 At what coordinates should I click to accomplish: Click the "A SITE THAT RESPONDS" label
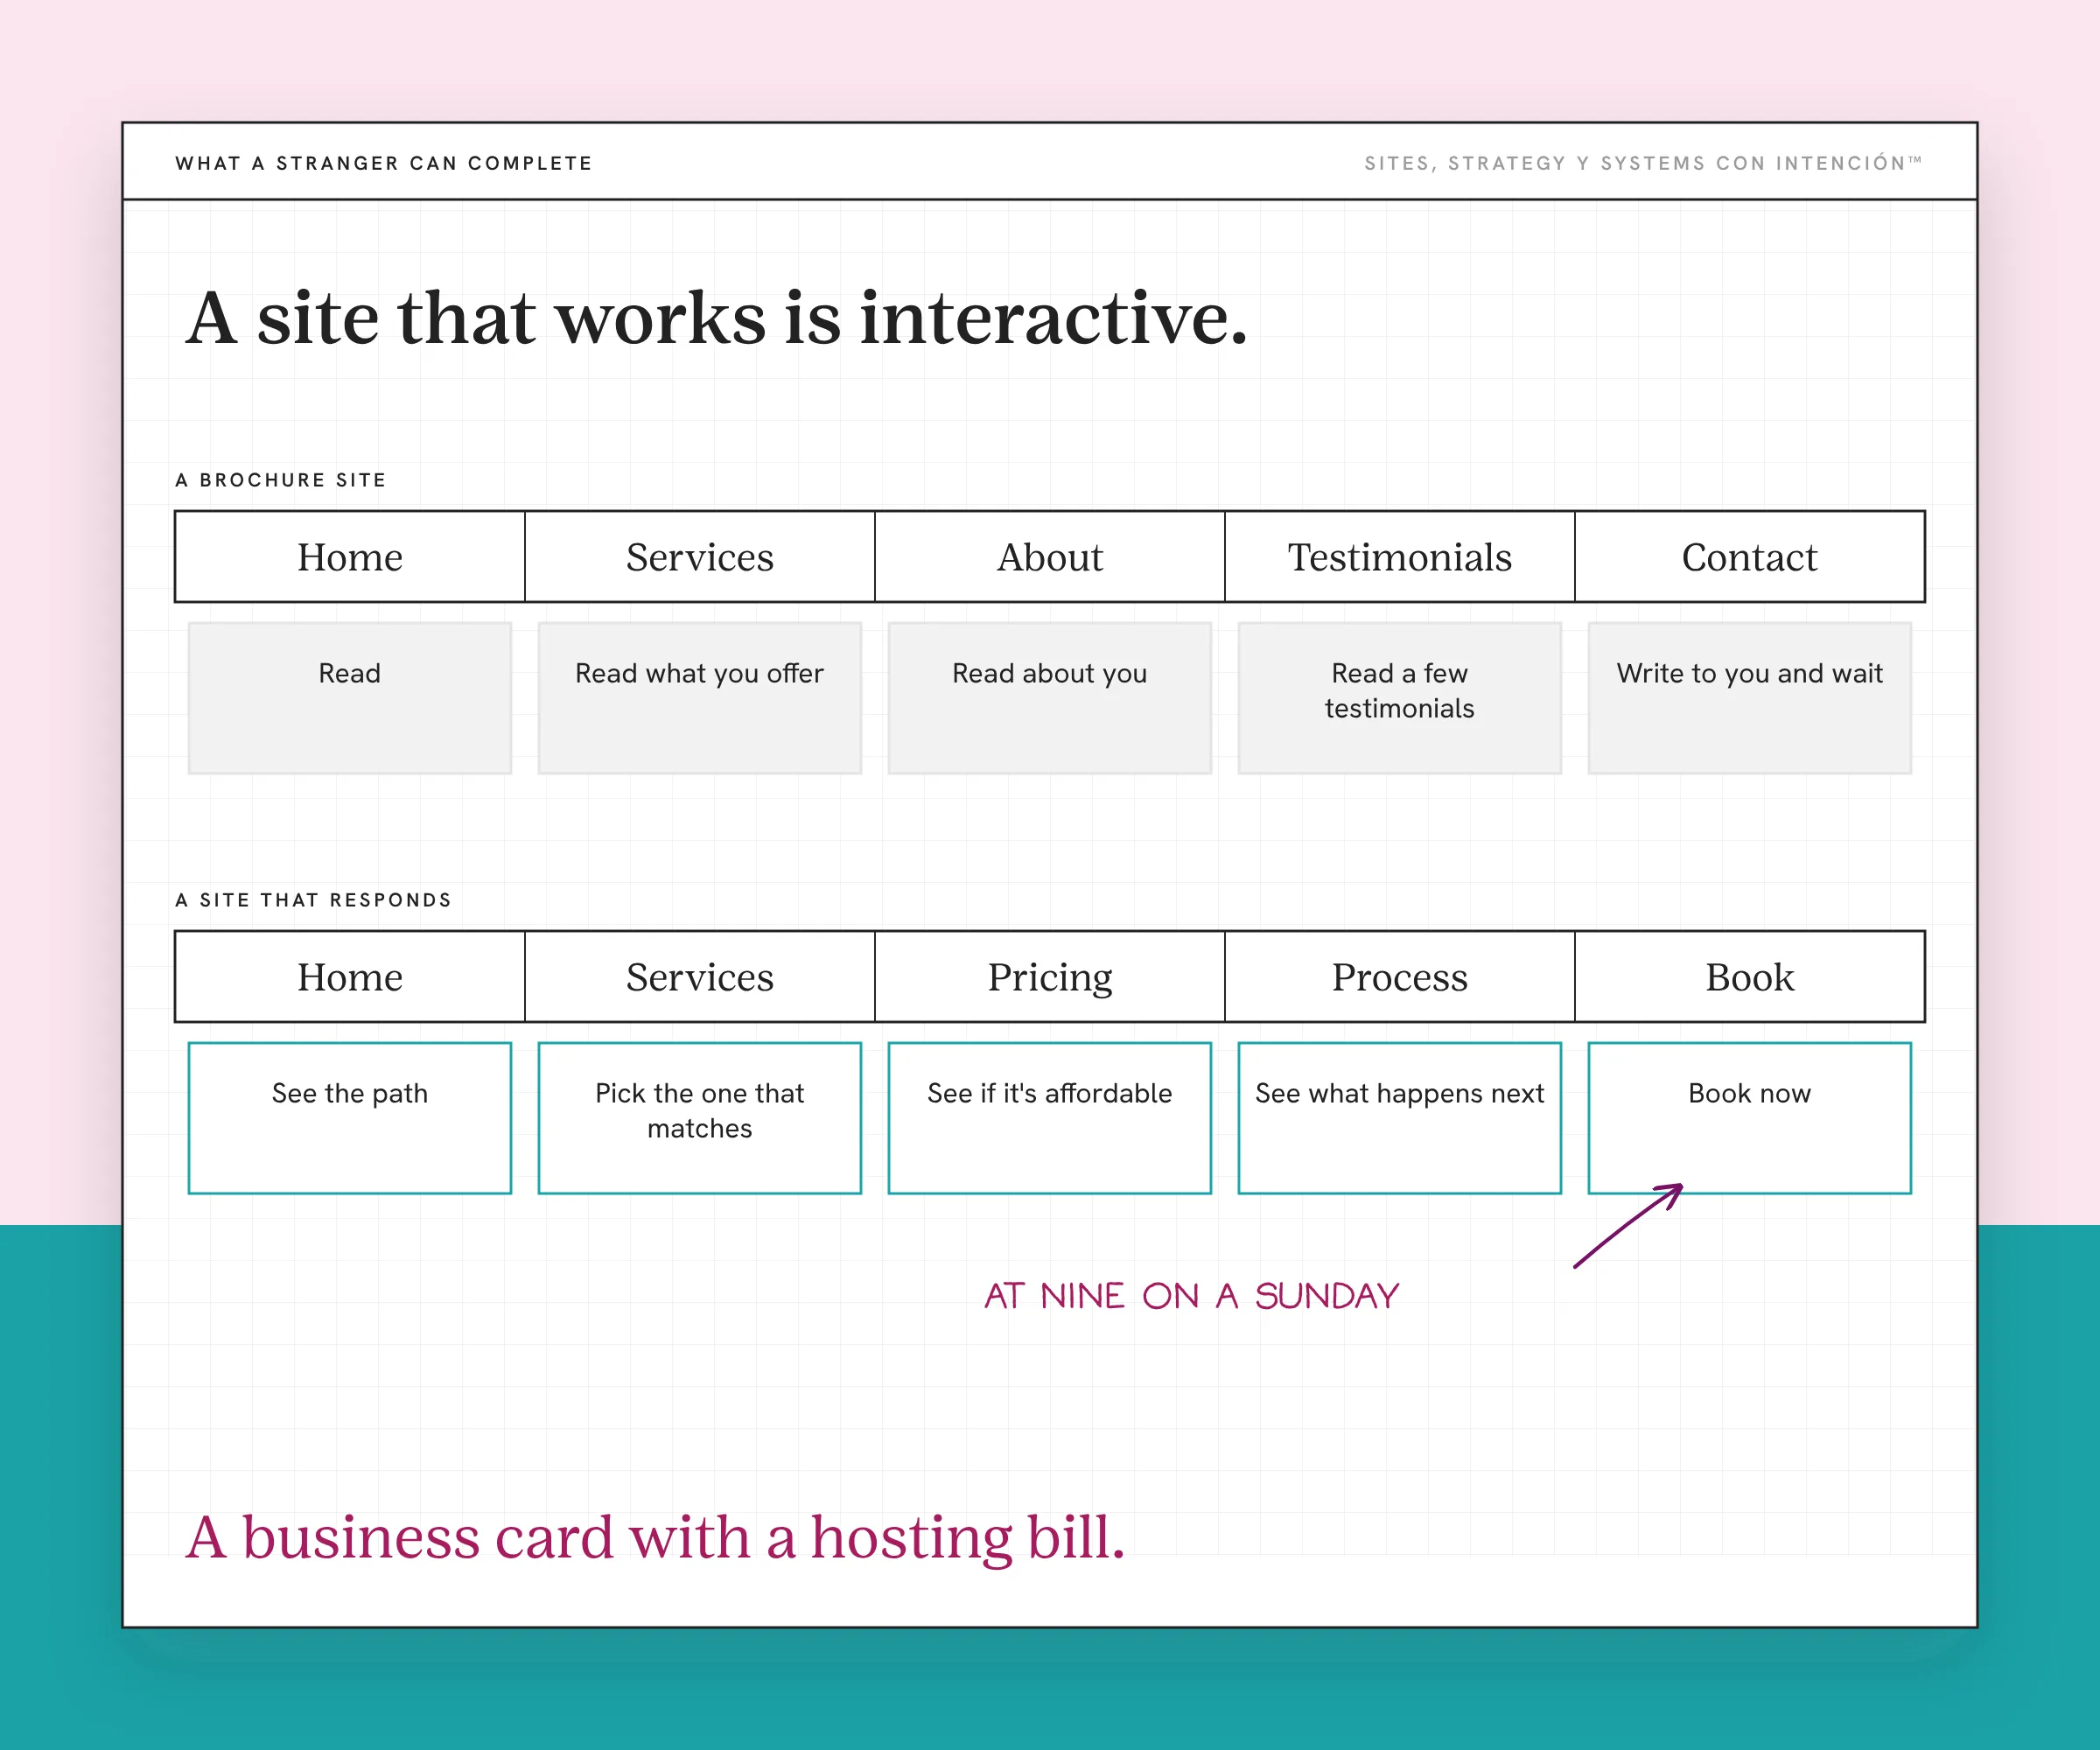click(x=314, y=900)
